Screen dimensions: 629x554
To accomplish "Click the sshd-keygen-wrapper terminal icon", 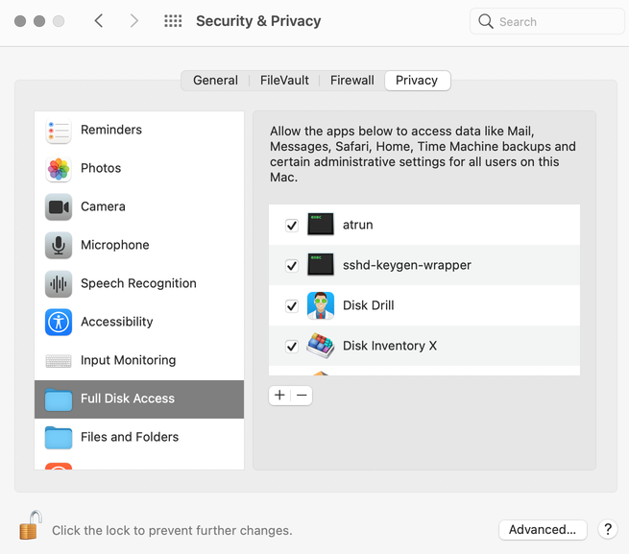I will pos(321,264).
